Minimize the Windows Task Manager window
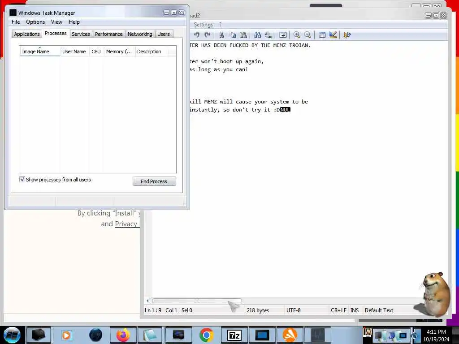Viewport: 459px width, 344px height. pyautogui.click(x=167, y=13)
